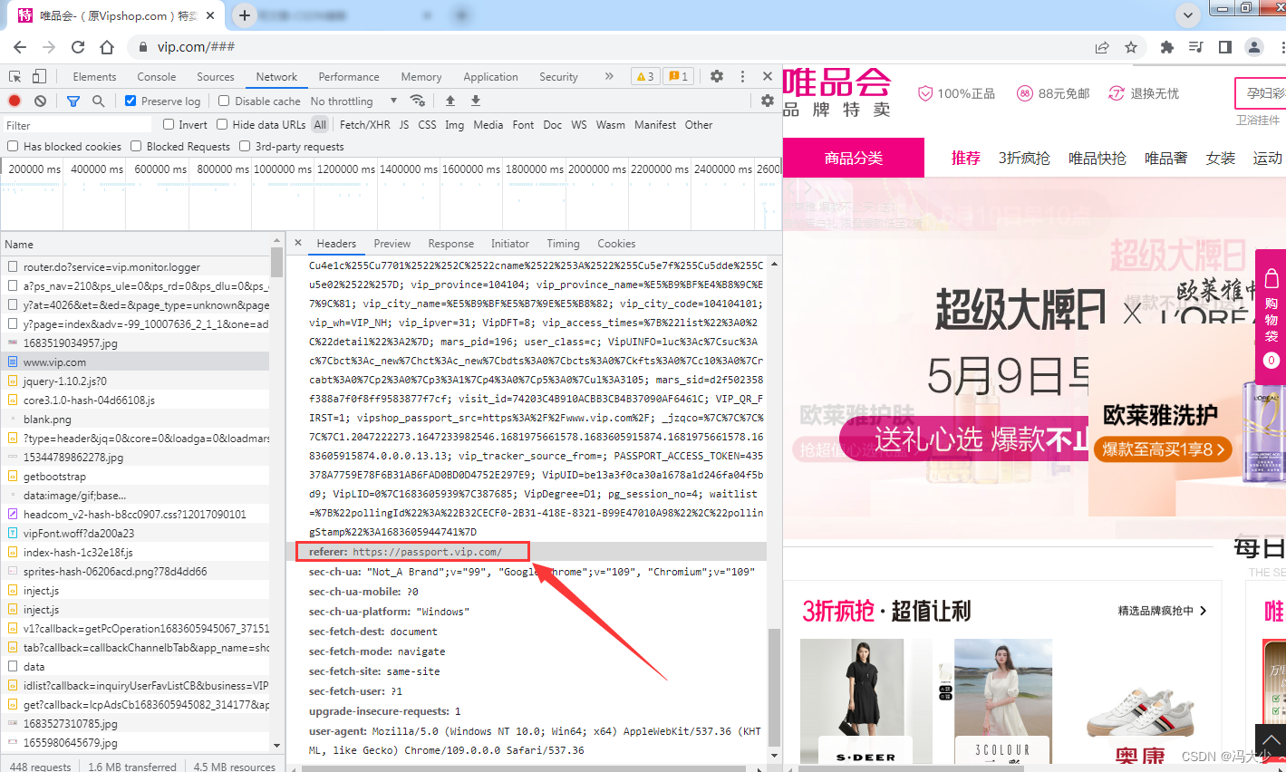Check the Blocked Requests checkbox
The image size is (1286, 772).
click(136, 146)
